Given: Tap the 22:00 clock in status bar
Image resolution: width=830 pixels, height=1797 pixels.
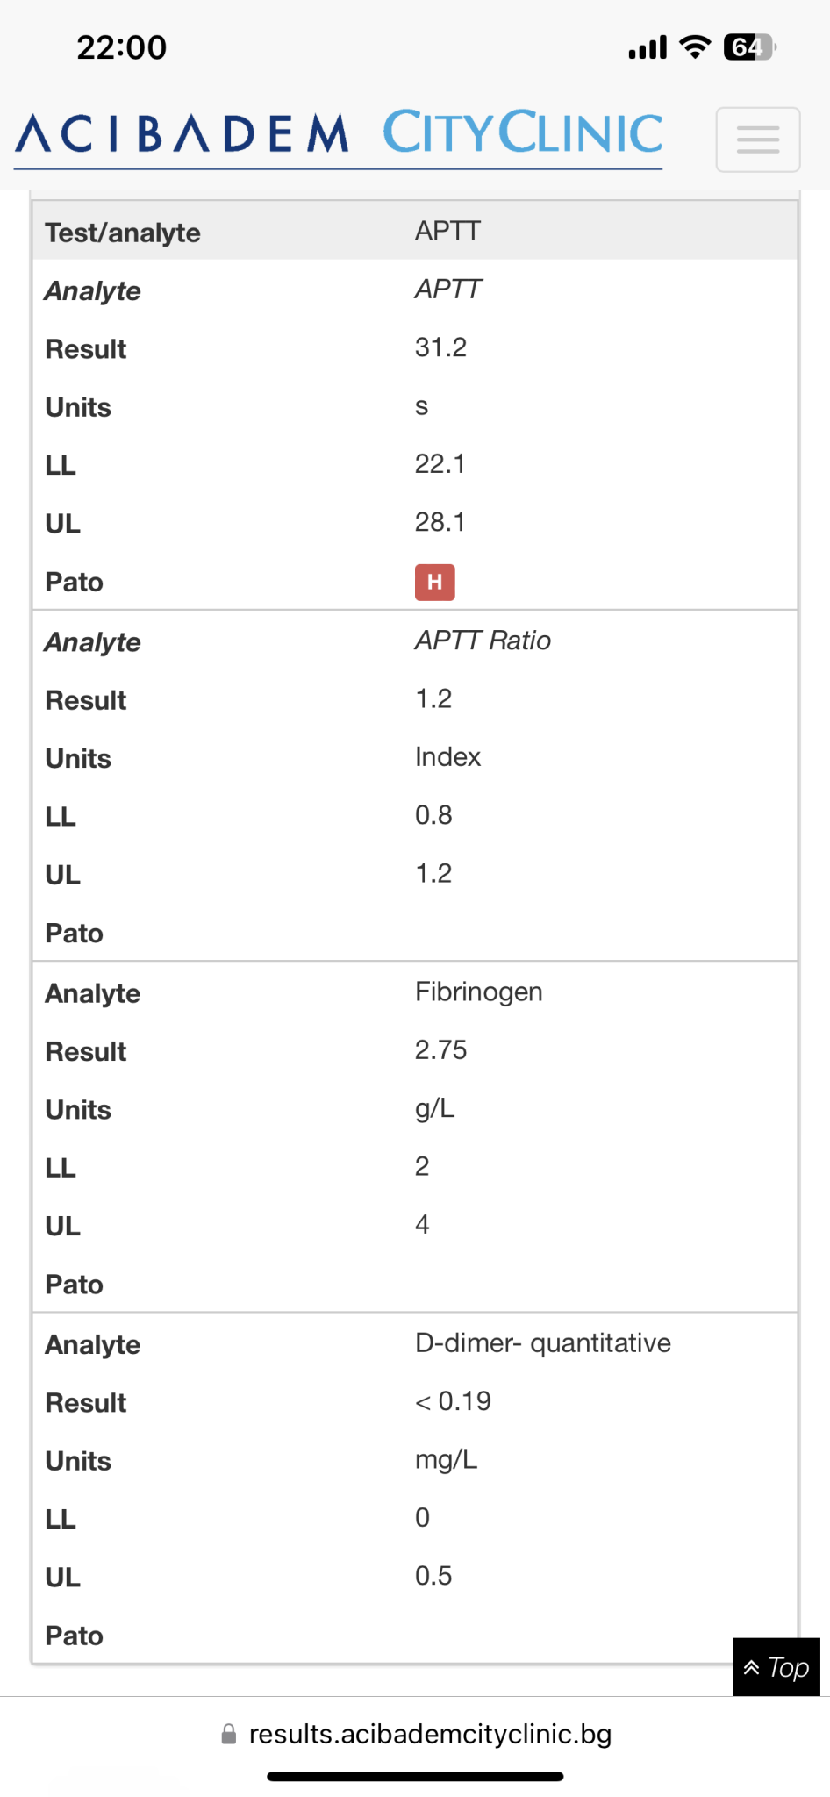Looking at the screenshot, I should (x=122, y=47).
